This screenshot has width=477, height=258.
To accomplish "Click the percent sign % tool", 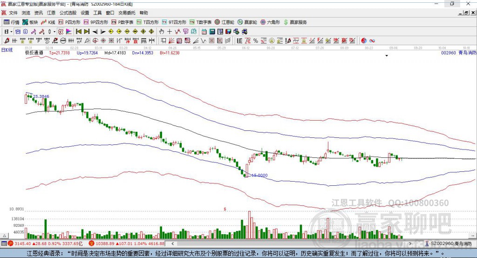I will [256, 41].
